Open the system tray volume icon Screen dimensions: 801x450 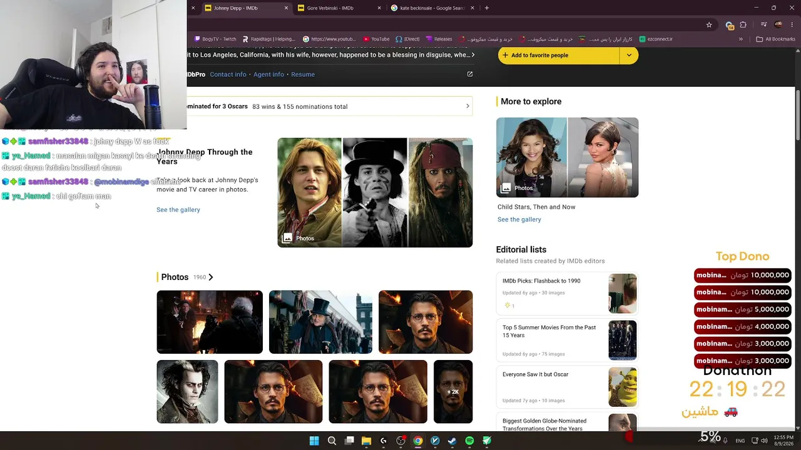(765, 441)
